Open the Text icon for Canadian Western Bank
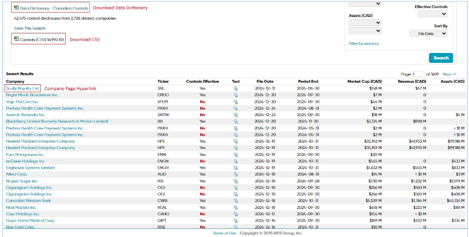469x237 pixels. coord(236,201)
